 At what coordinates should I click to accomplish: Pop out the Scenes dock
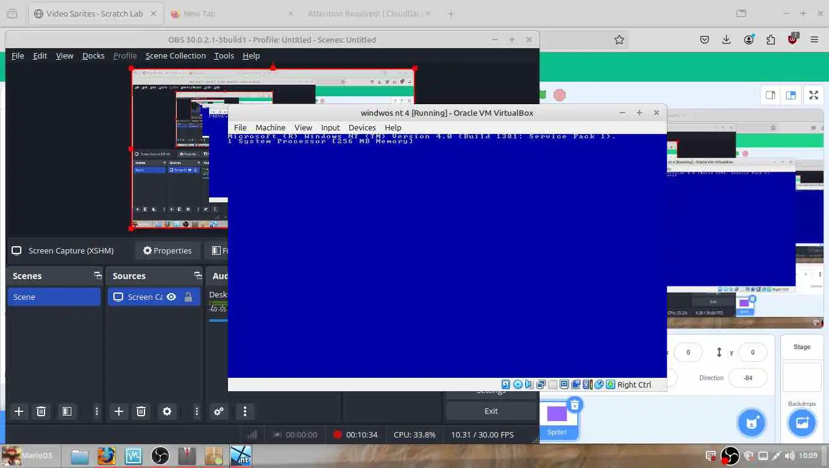[x=98, y=275]
